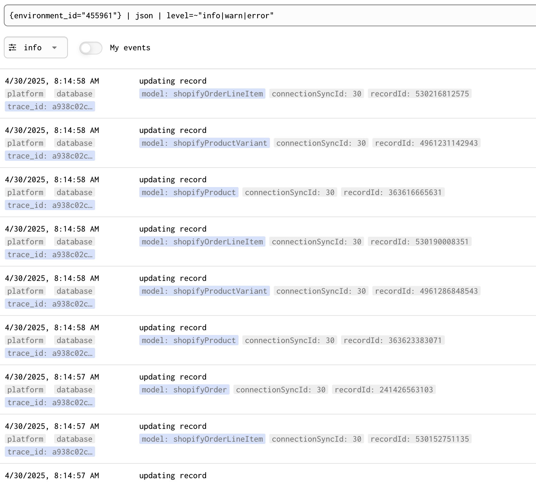Click recordId: 530216812575 tag

420,94
